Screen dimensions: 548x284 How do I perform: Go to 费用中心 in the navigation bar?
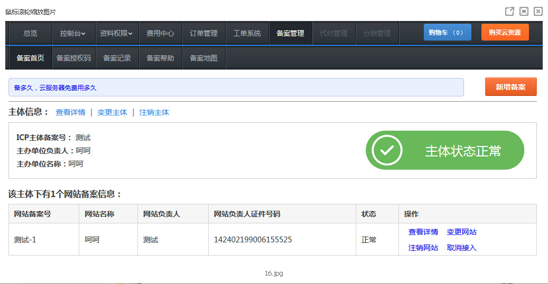tap(160, 33)
